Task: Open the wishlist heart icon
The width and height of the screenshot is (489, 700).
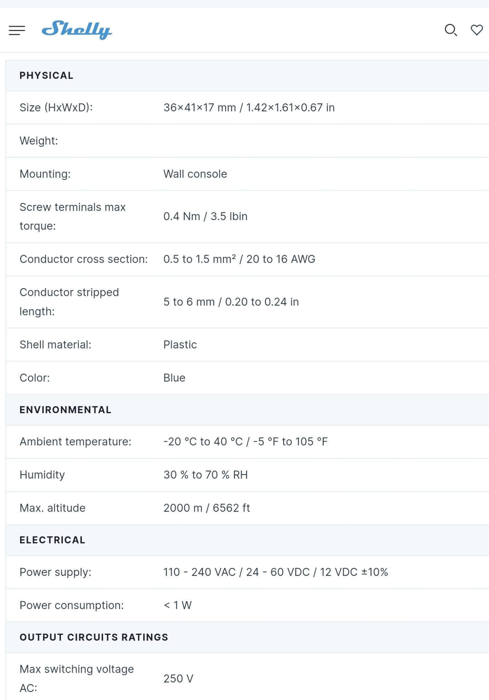Action: click(477, 30)
